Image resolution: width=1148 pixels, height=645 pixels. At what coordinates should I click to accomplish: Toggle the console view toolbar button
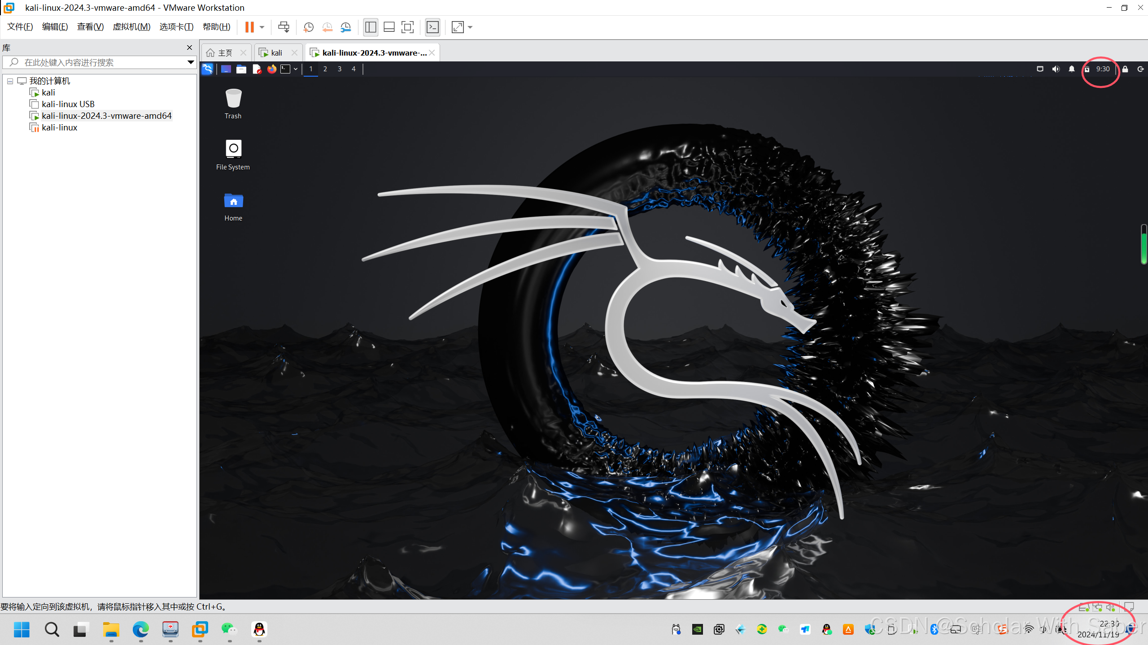(432, 27)
